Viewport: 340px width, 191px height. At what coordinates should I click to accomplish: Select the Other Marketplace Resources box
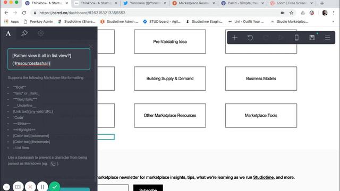tap(170, 116)
